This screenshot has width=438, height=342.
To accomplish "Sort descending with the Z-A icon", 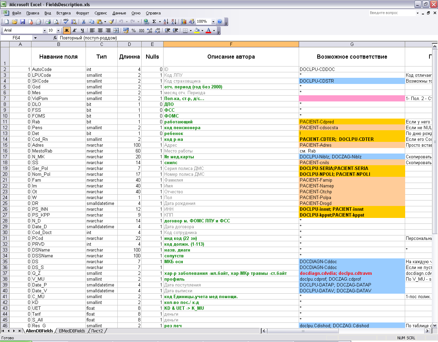I will 174,22.
